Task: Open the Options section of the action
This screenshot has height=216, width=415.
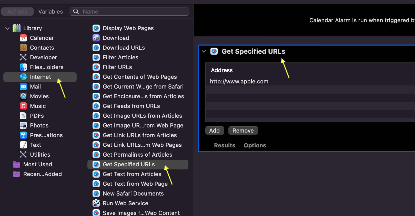Action: 255,145
